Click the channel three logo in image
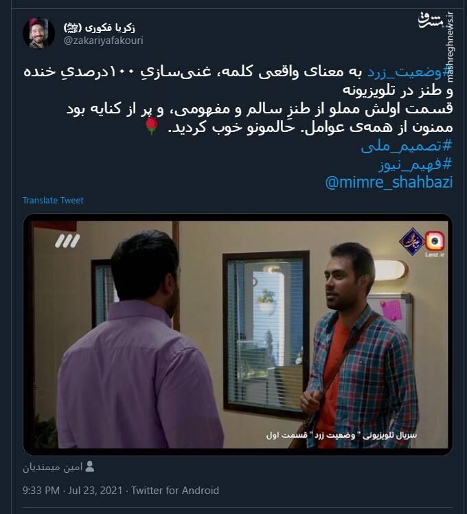Screen dimensions: 467x514 click(67, 241)
